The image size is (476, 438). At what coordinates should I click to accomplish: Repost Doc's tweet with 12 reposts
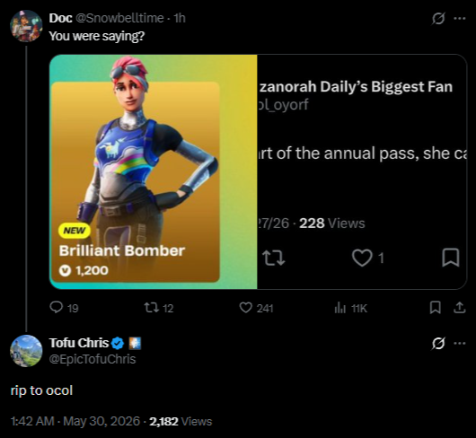point(151,308)
